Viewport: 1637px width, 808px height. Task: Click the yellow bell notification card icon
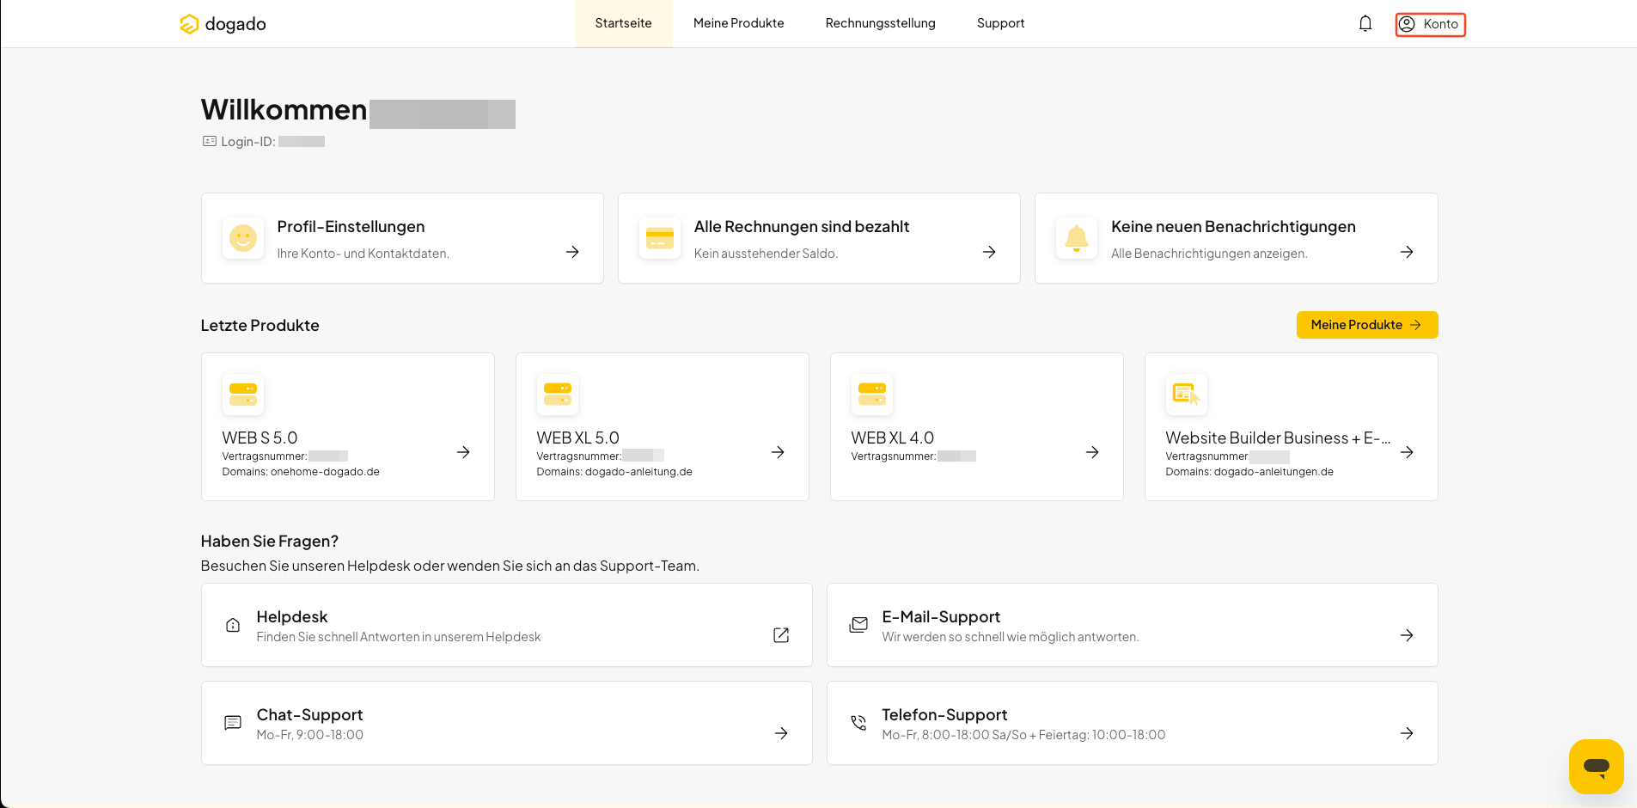click(x=1077, y=238)
